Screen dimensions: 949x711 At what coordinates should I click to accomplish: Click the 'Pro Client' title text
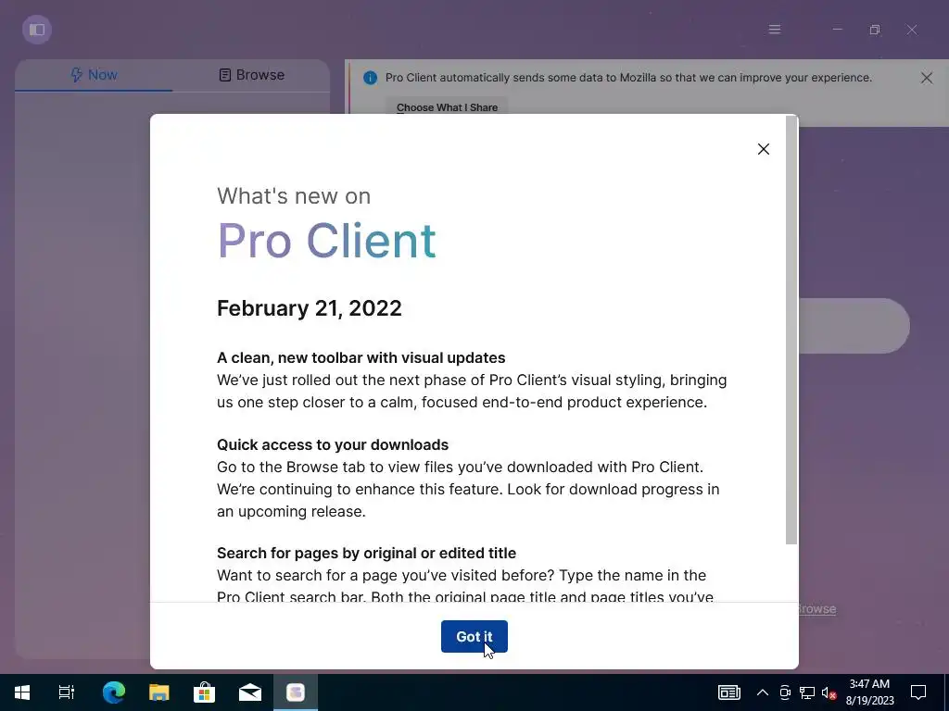(x=327, y=241)
